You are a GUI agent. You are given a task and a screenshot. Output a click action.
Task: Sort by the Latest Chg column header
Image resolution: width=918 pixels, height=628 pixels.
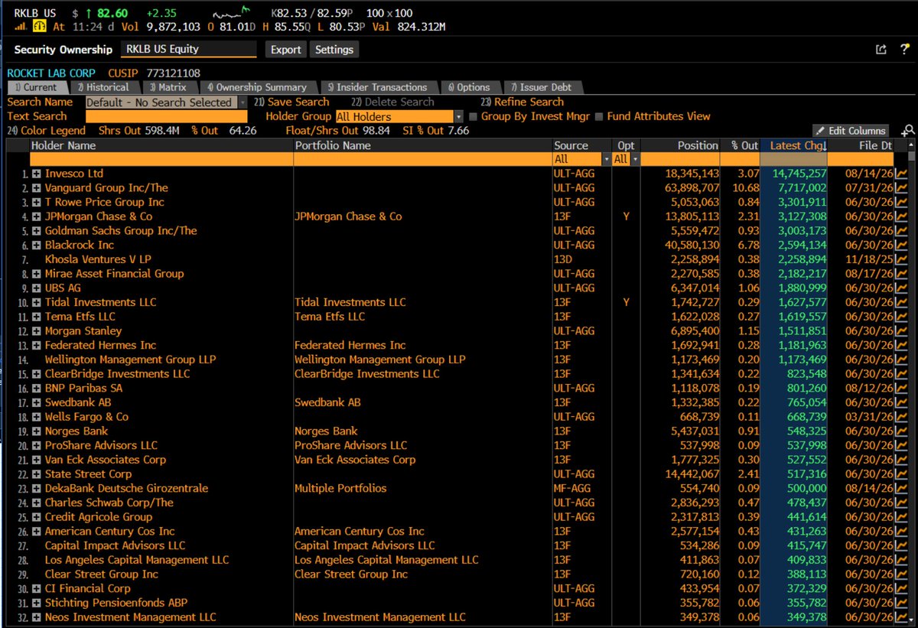coord(795,145)
